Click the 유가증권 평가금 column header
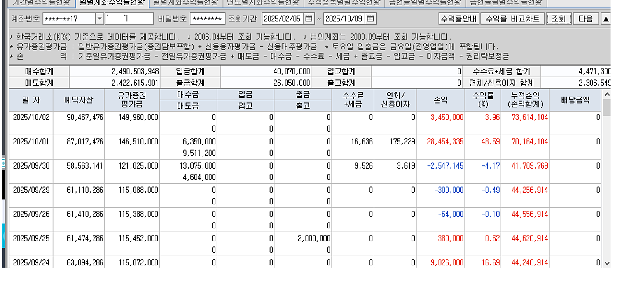 click(132, 100)
